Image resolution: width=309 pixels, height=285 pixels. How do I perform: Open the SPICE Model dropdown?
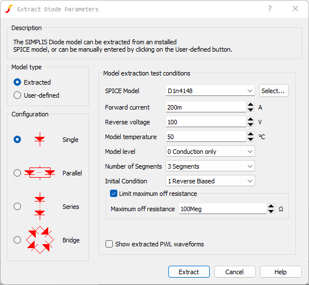tap(210, 91)
